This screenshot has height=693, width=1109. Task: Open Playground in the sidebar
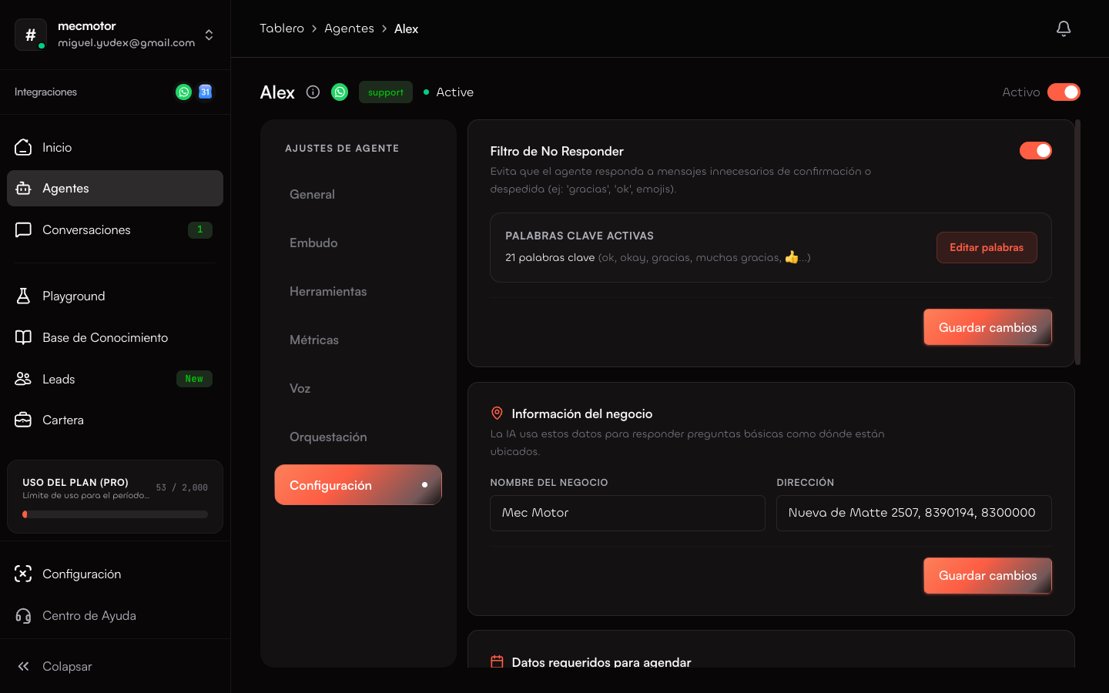coord(115,296)
